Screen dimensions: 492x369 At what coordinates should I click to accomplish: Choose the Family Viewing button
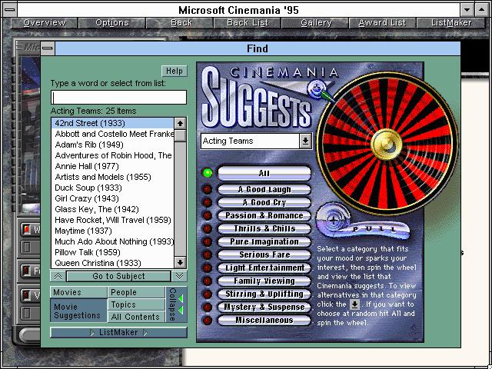(264, 281)
